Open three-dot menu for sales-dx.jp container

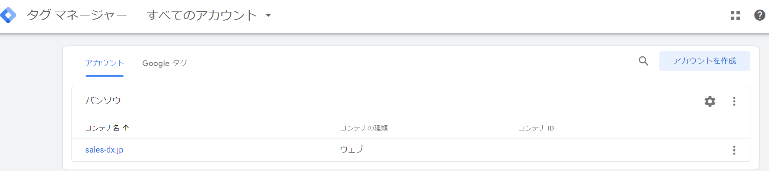point(734,150)
